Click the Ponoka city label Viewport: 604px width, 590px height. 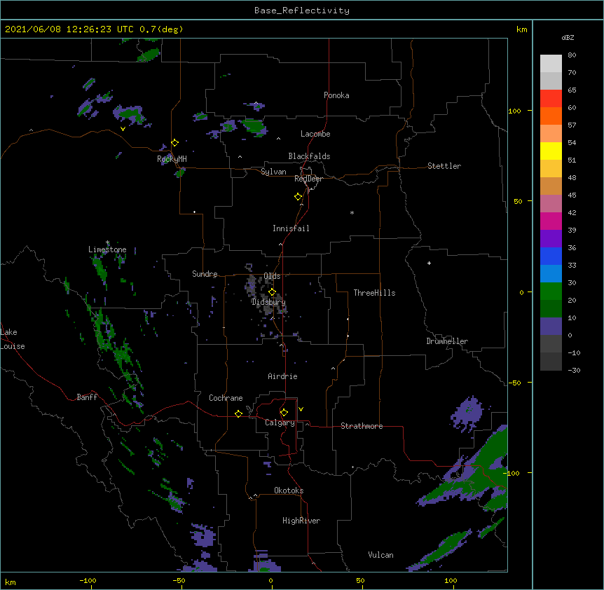click(x=336, y=95)
